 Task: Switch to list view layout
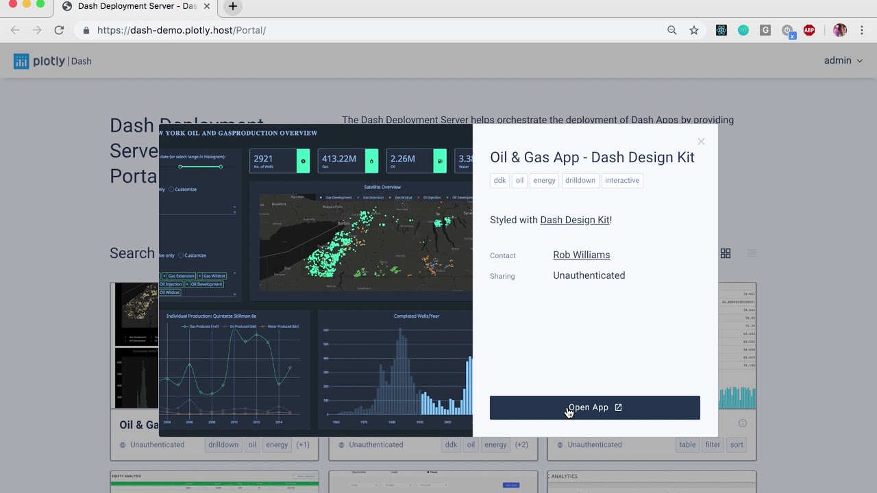click(x=752, y=253)
